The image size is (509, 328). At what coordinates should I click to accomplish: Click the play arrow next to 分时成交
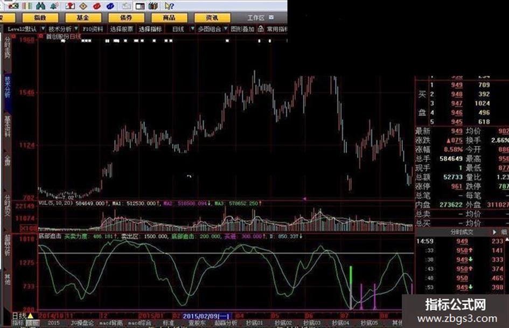click(x=494, y=232)
